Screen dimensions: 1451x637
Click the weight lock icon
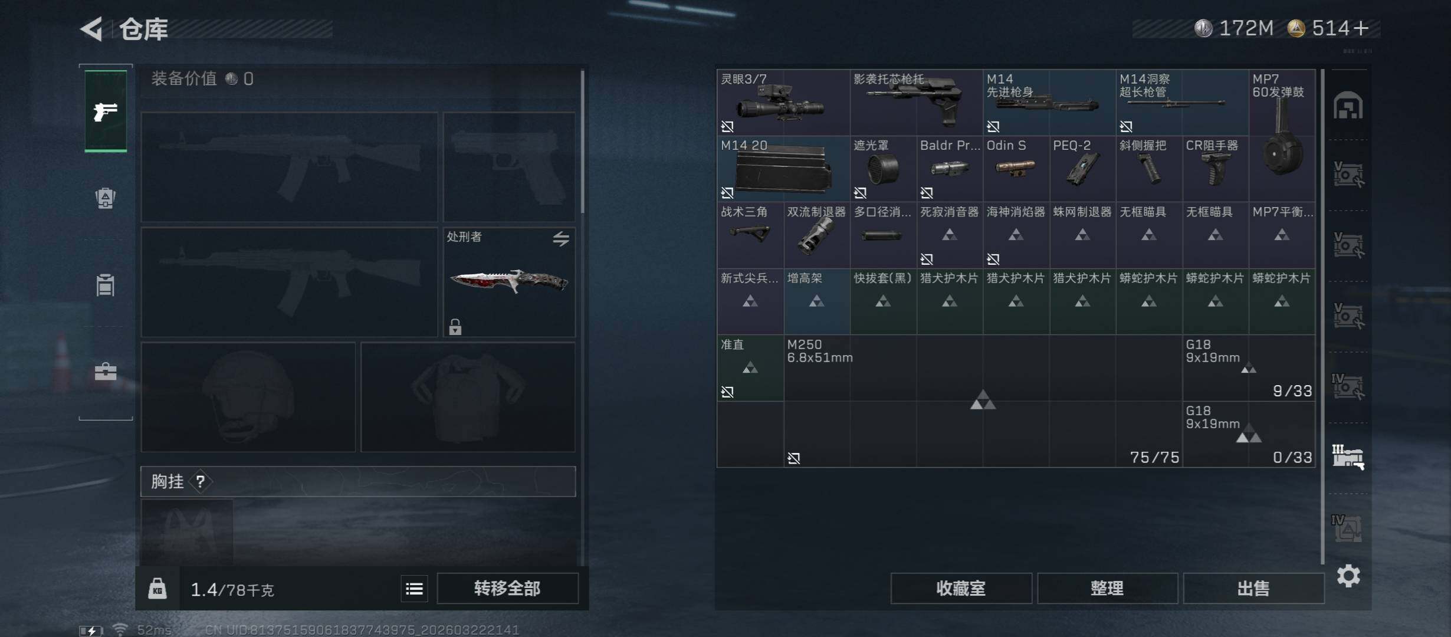(157, 589)
